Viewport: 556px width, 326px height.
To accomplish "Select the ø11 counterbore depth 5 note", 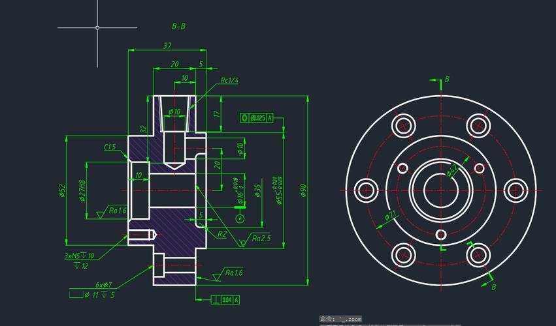I will (92, 295).
